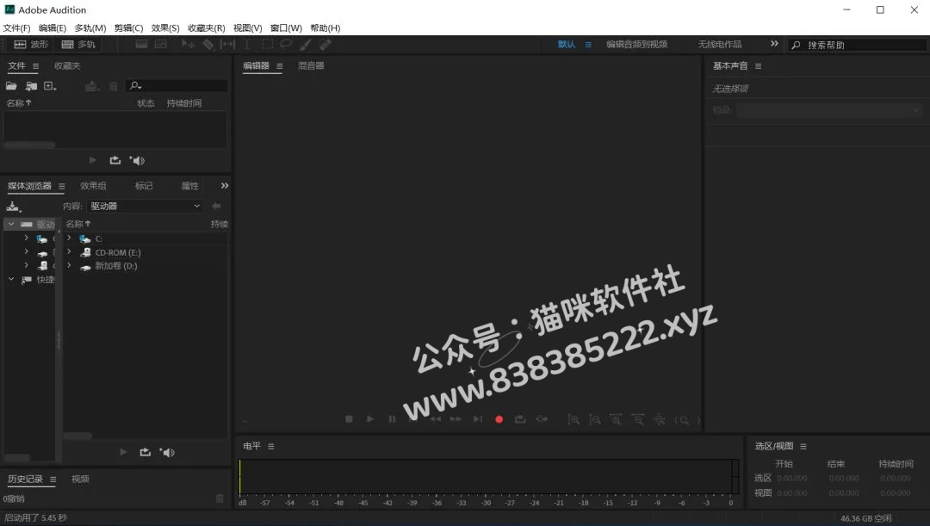Click the transport Rewind button
The width and height of the screenshot is (930, 526).
[x=436, y=419]
